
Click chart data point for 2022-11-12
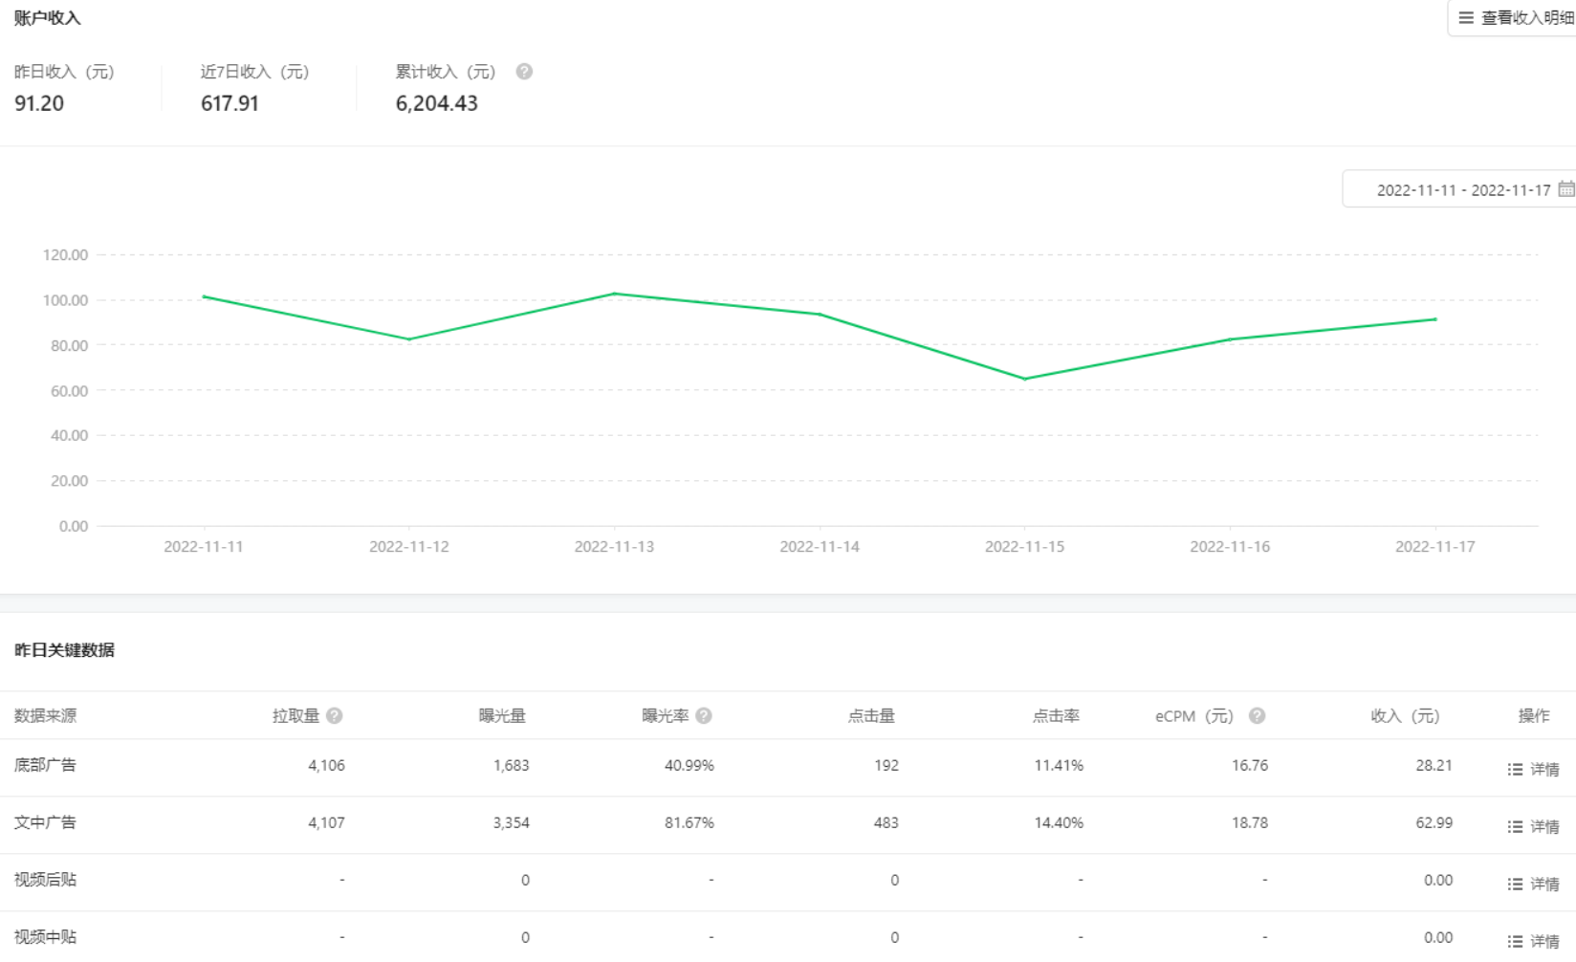pos(409,339)
